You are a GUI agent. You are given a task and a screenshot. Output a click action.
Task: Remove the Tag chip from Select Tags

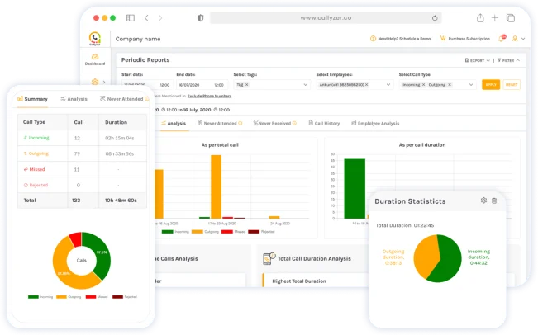(x=247, y=85)
